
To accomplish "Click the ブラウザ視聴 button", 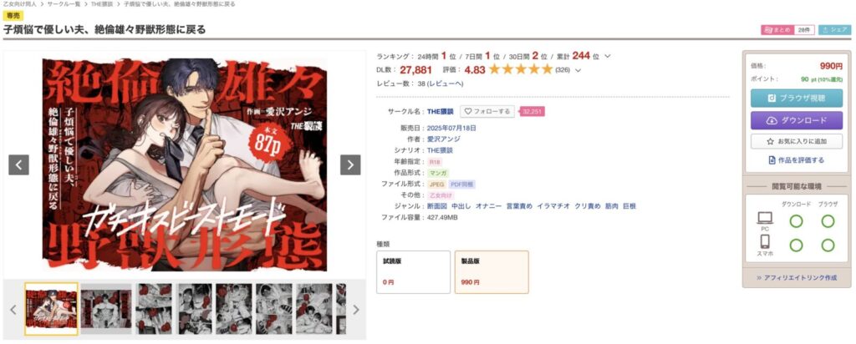I will (797, 99).
